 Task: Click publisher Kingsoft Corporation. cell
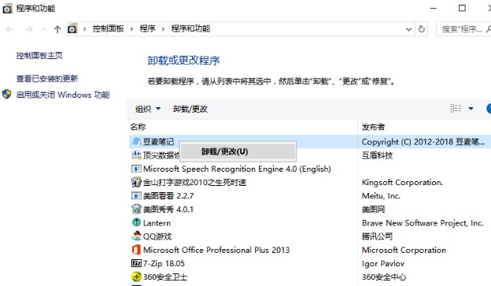pyautogui.click(x=402, y=182)
